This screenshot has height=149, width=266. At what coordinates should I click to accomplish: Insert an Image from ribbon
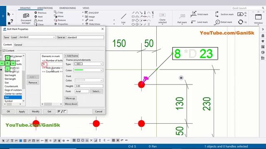point(90,17)
